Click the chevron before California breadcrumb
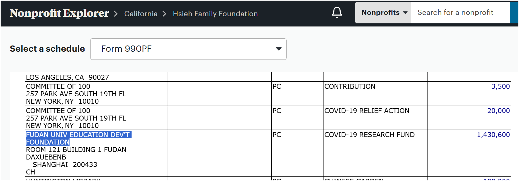The height and width of the screenshot is (181, 519). point(116,14)
